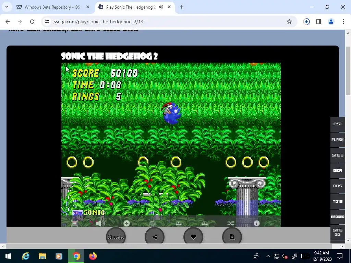Switch to Windows Beta Repository tab

52,7
